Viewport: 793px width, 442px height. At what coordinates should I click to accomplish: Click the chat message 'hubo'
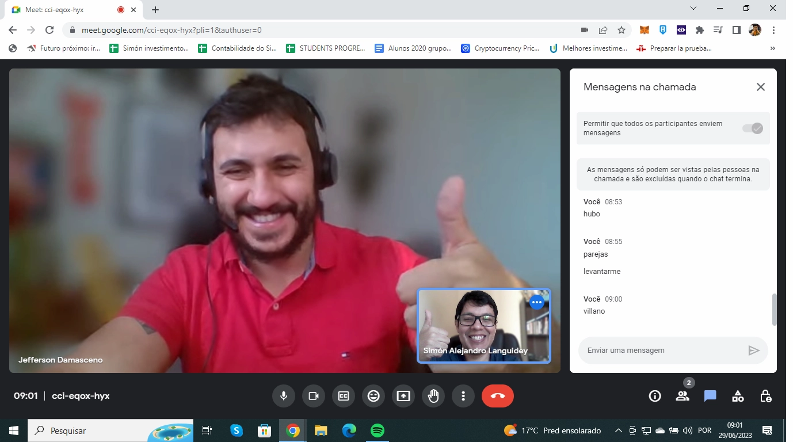point(592,214)
